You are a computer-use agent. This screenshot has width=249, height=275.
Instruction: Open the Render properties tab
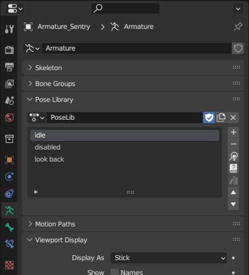tap(9, 50)
